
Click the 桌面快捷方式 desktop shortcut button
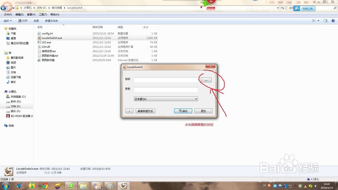click(x=145, y=111)
